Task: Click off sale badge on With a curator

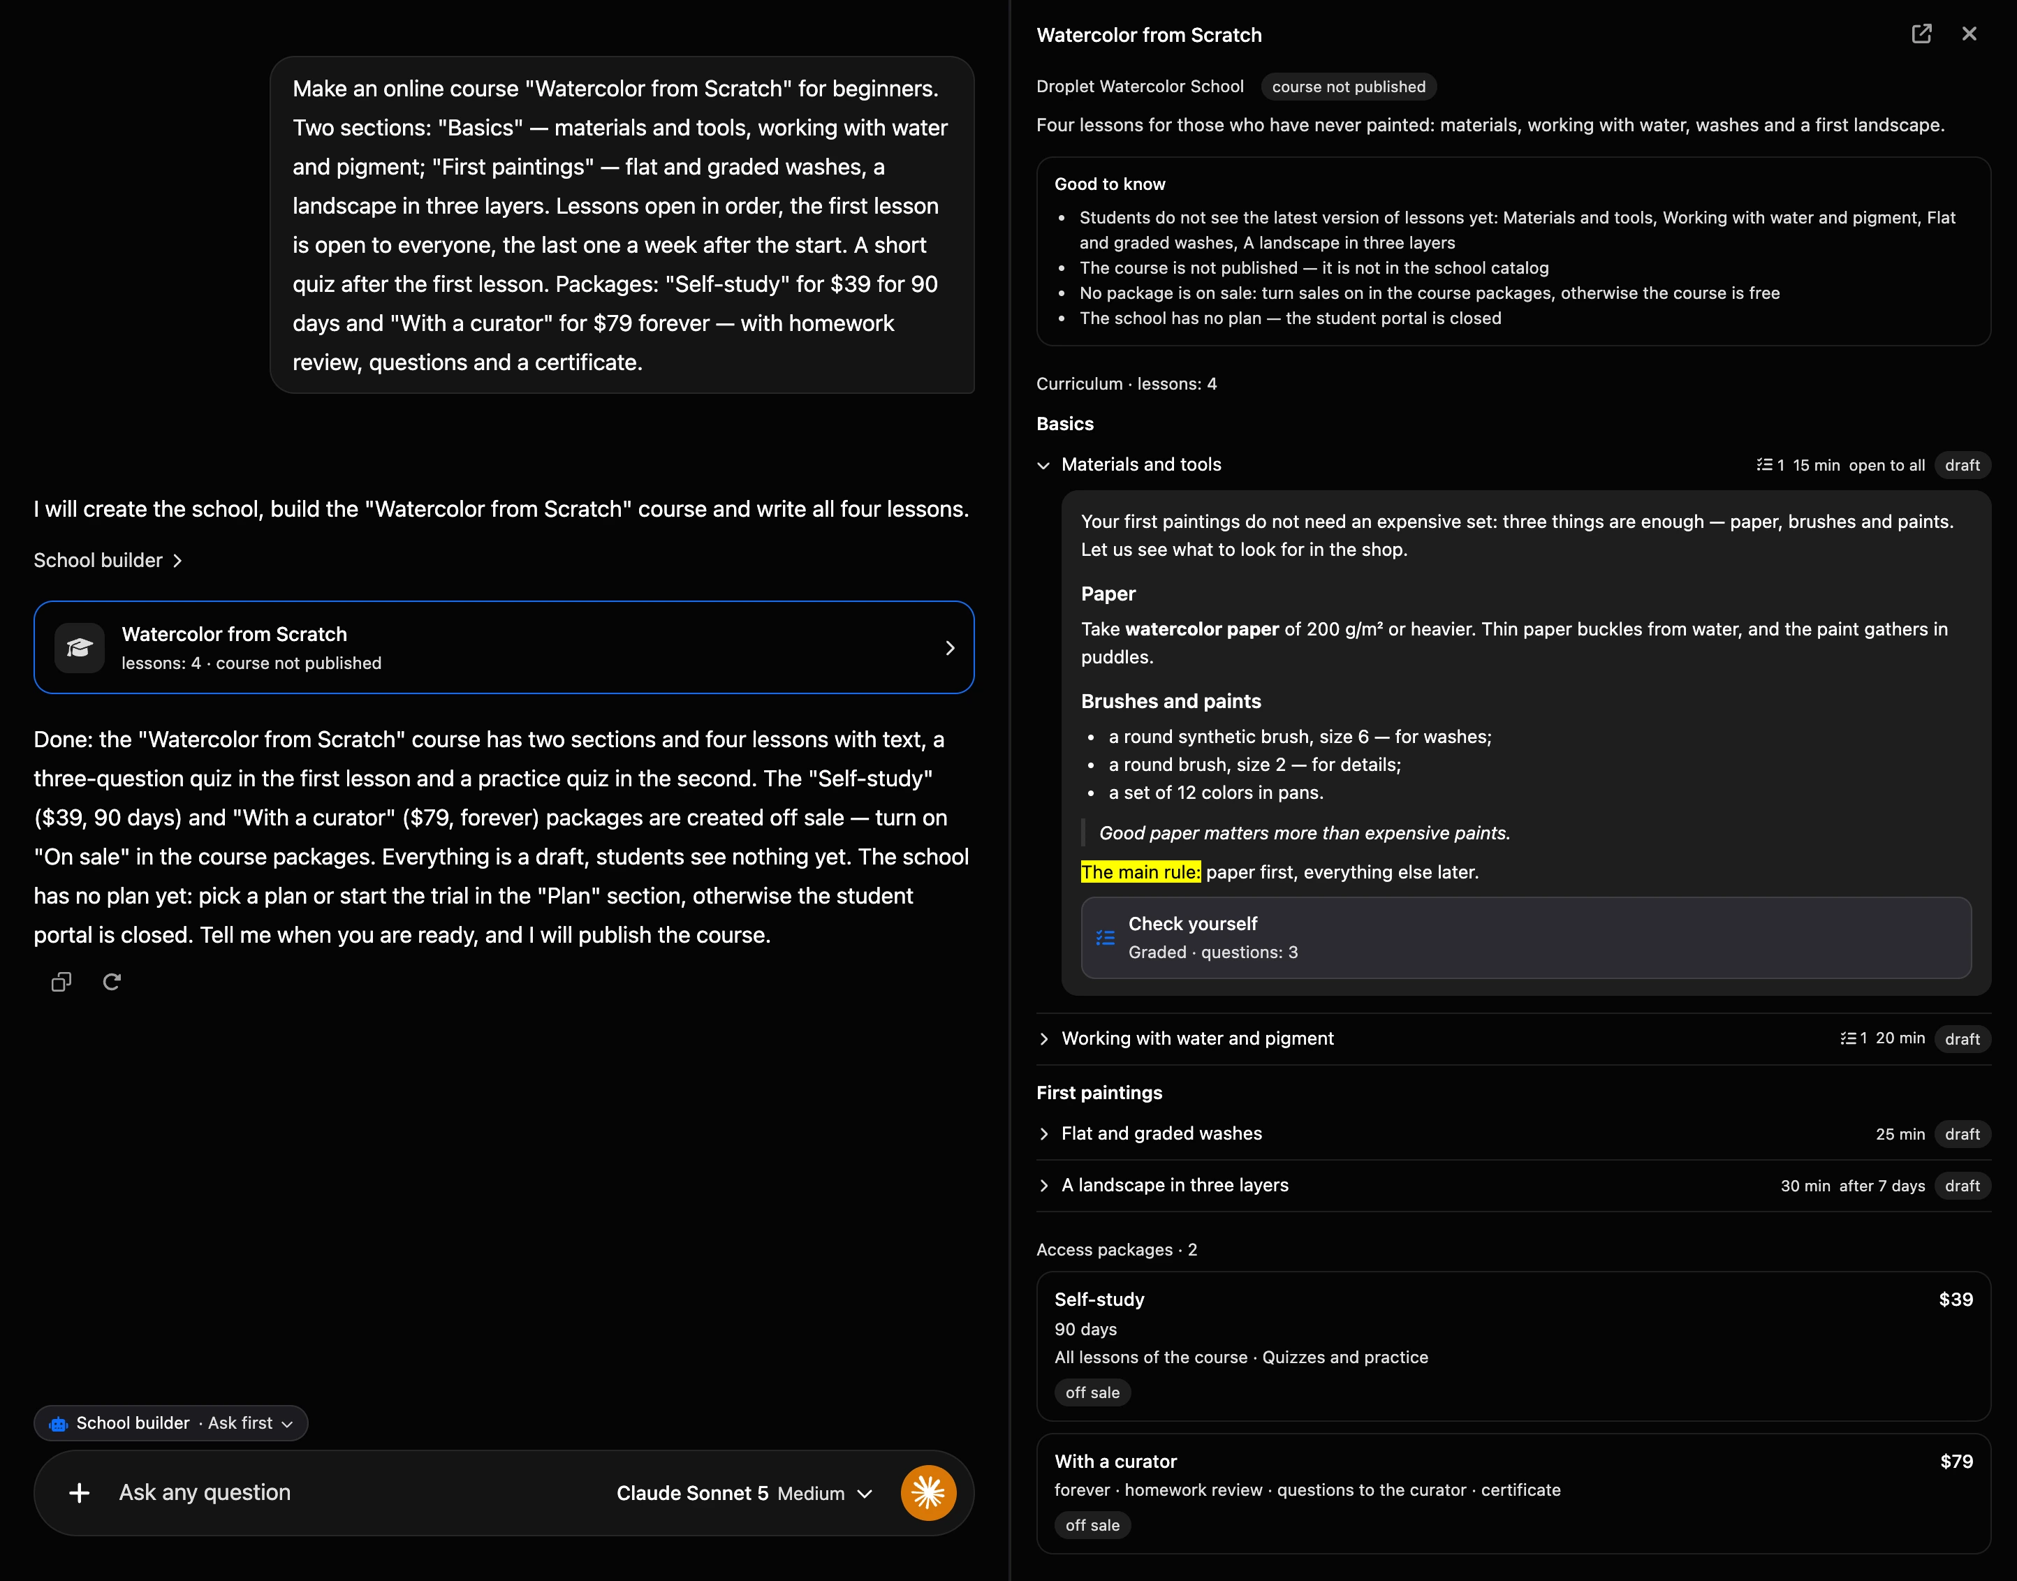Action: pyautogui.click(x=1092, y=1525)
